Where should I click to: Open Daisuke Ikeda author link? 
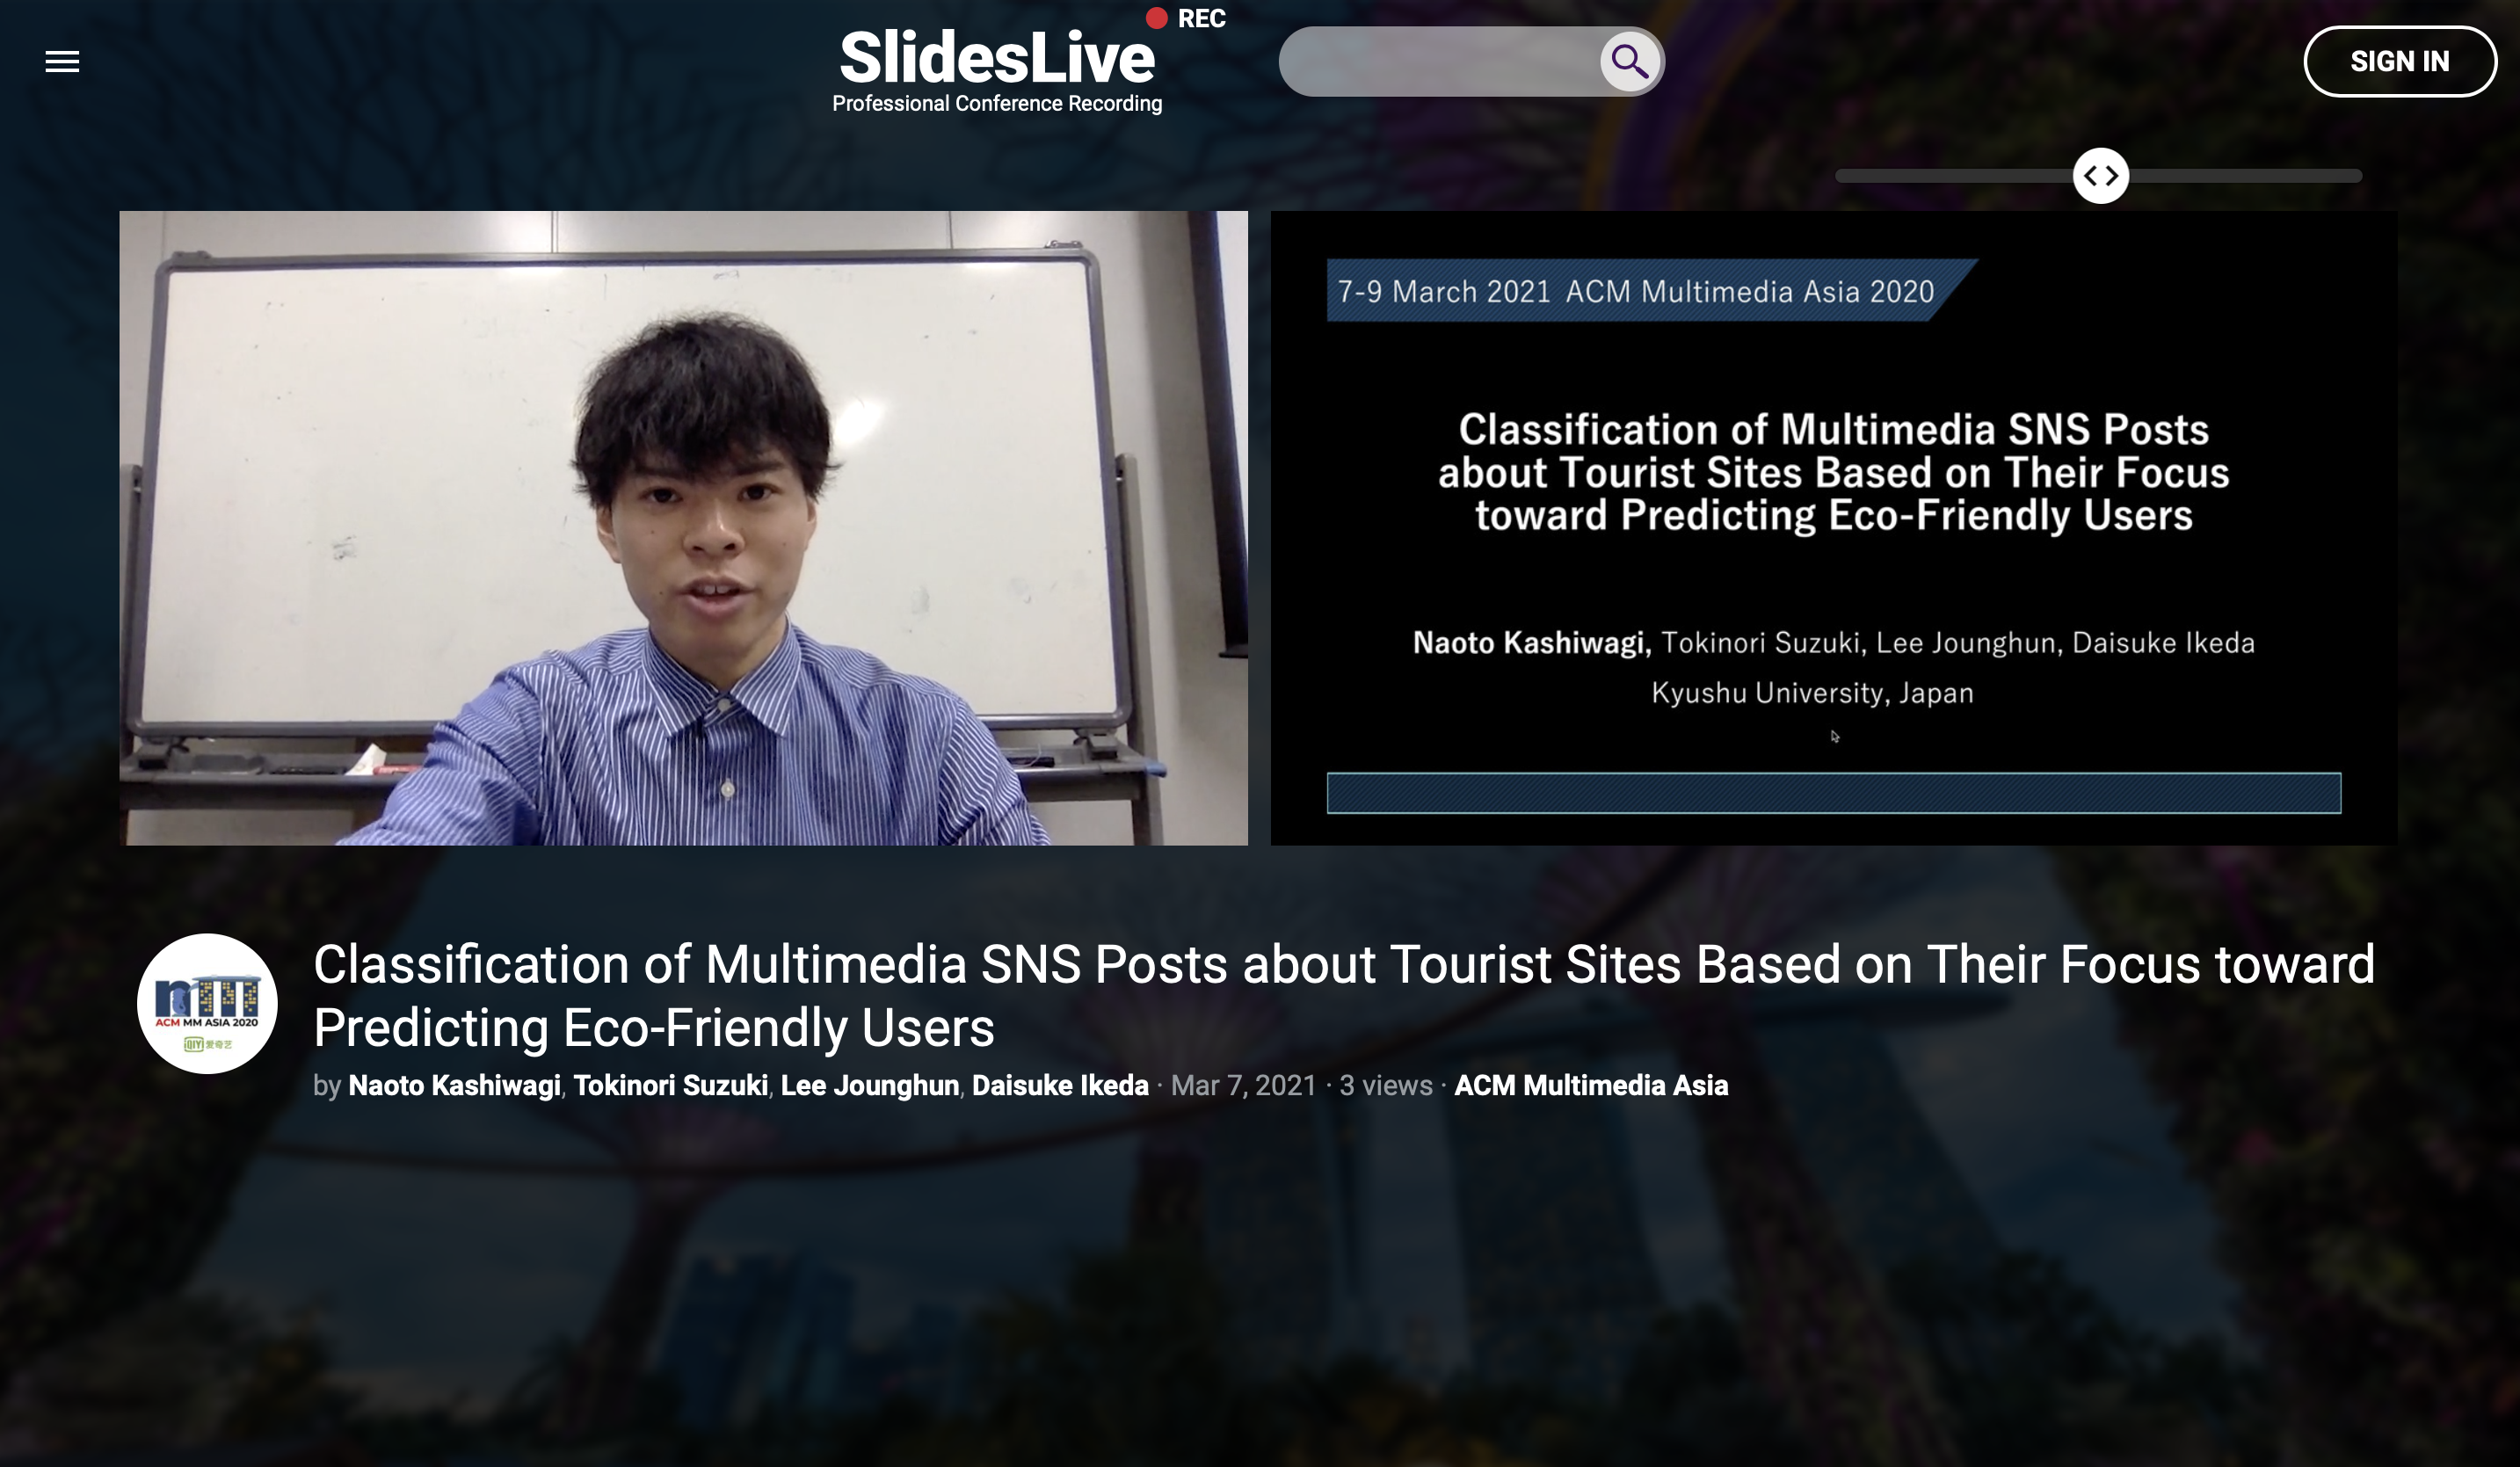1060,1085
